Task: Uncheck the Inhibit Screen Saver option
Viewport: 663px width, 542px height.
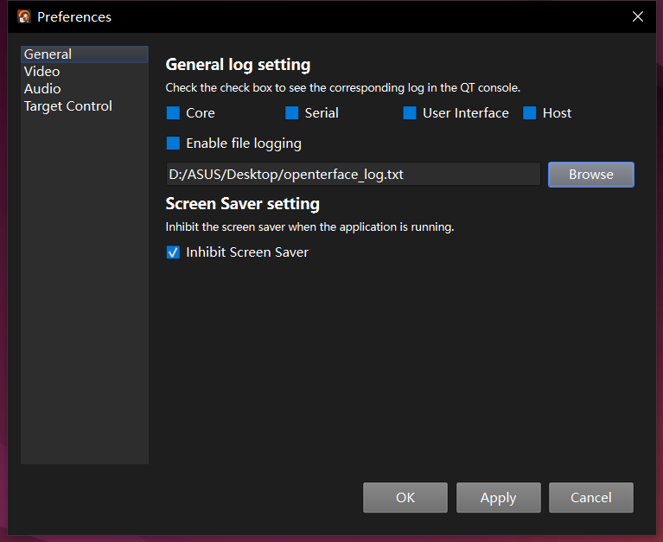Action: [173, 252]
